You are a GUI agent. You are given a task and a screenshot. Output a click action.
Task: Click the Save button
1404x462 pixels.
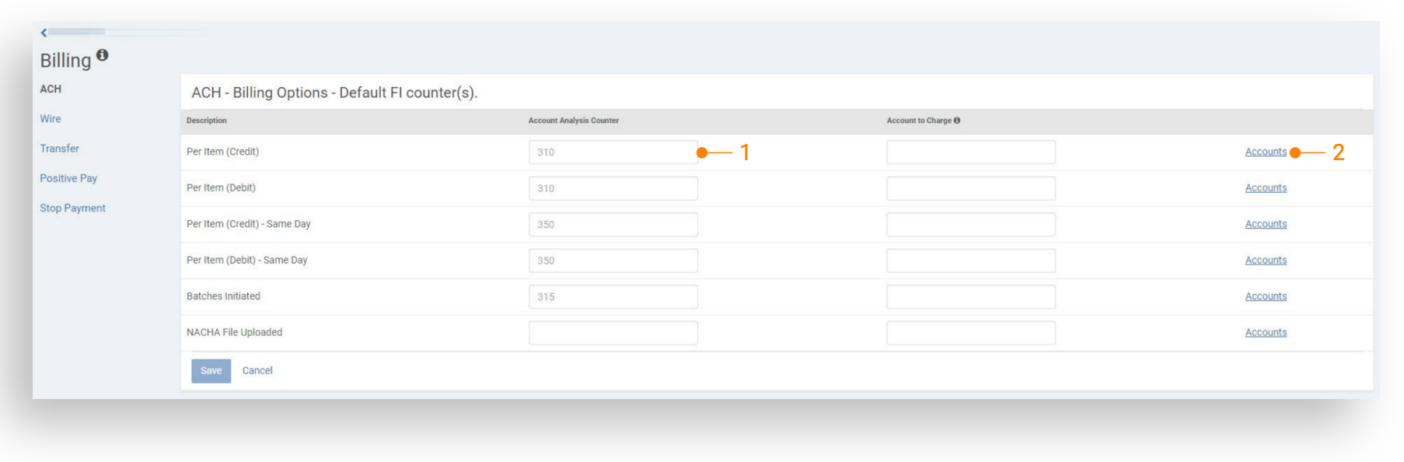click(x=211, y=371)
